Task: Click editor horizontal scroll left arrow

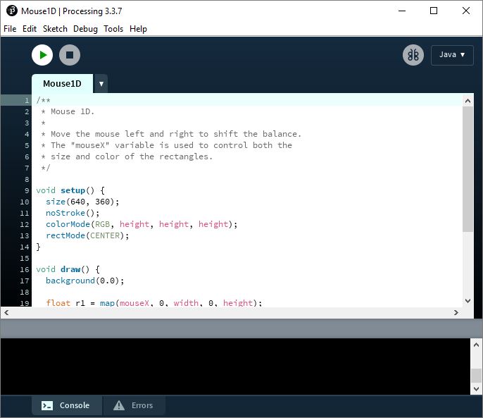Action: tap(6, 312)
